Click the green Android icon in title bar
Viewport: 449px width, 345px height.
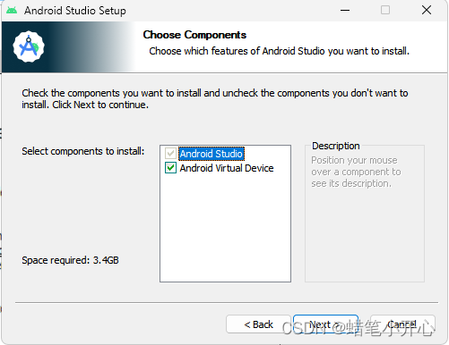coord(12,10)
